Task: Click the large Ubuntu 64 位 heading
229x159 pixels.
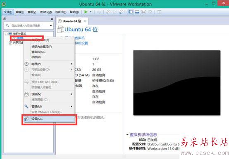Action: pos(81,30)
